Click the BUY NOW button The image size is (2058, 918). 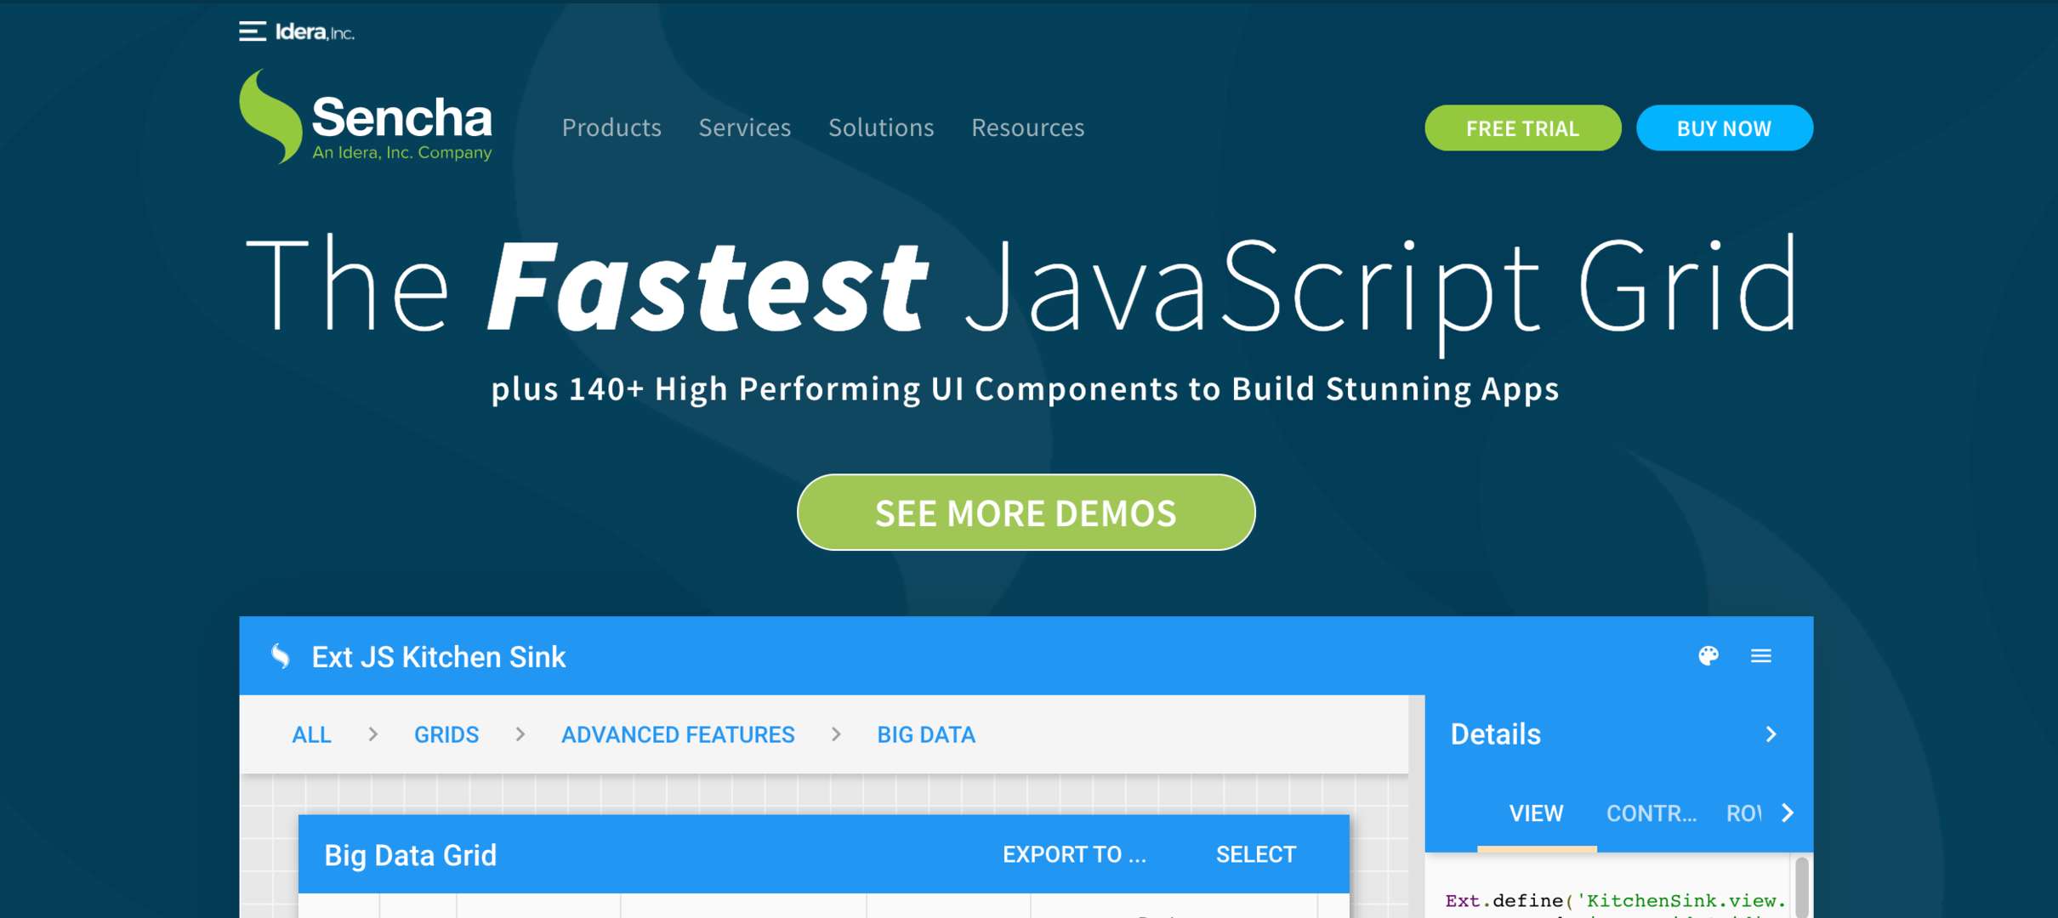(x=1725, y=128)
